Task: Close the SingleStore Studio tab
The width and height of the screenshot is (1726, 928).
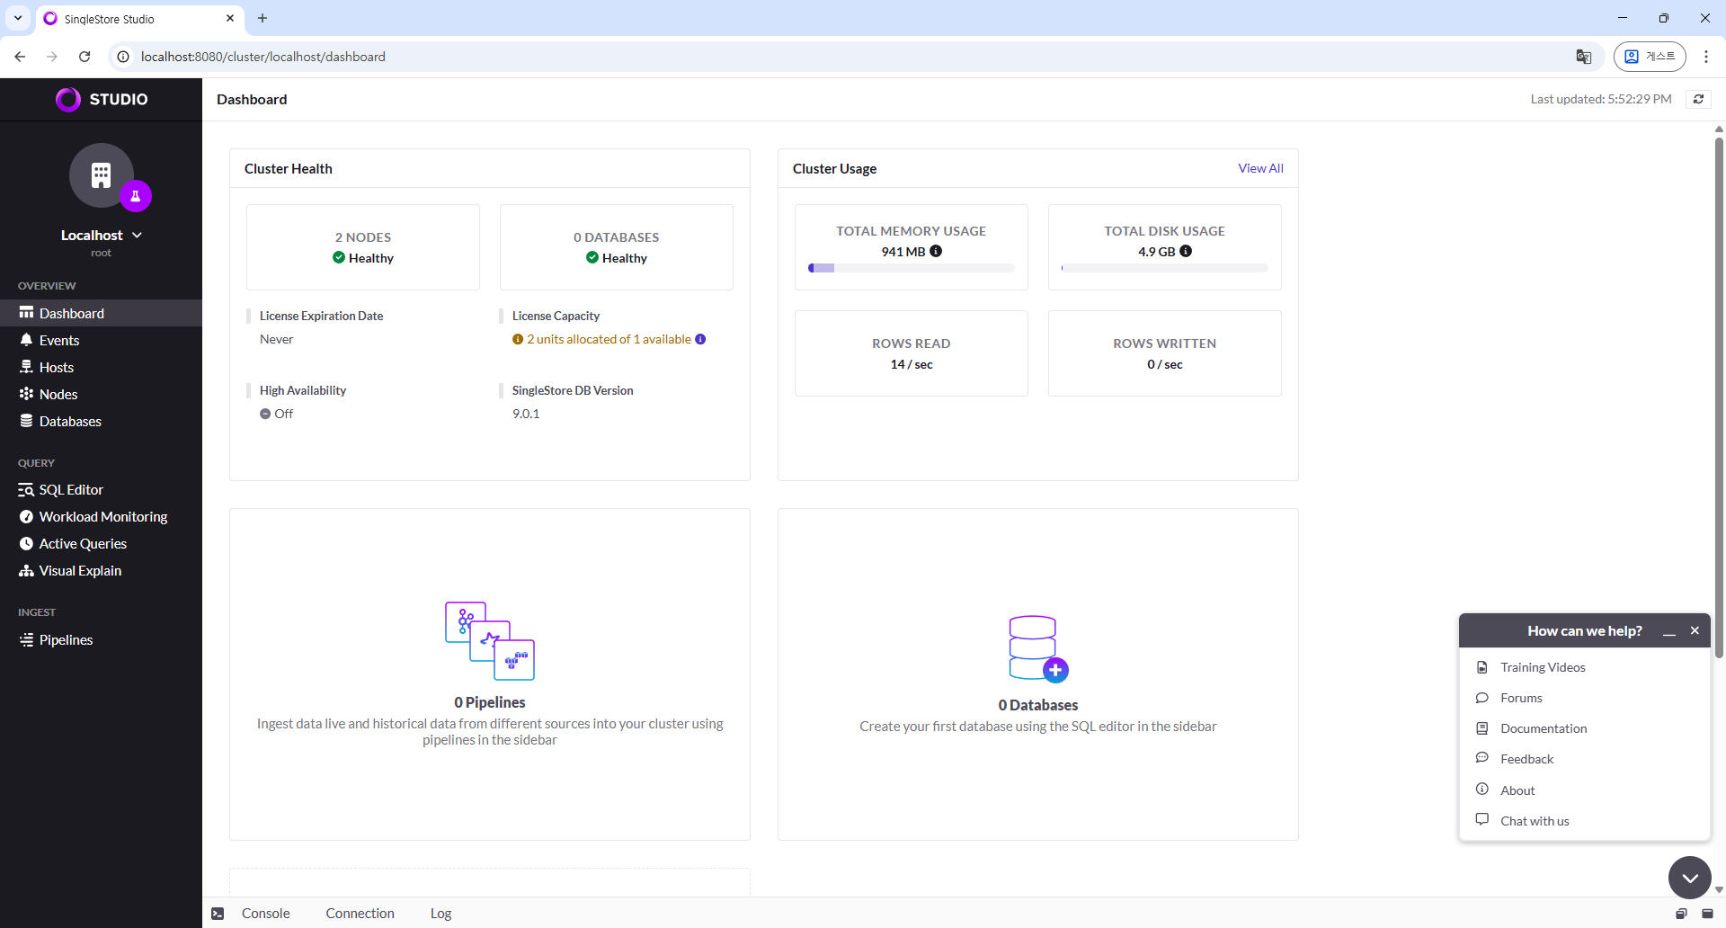Action: tap(230, 18)
